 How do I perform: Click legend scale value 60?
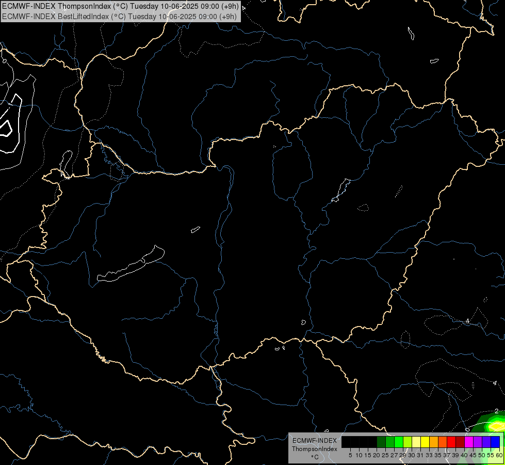click(499, 455)
